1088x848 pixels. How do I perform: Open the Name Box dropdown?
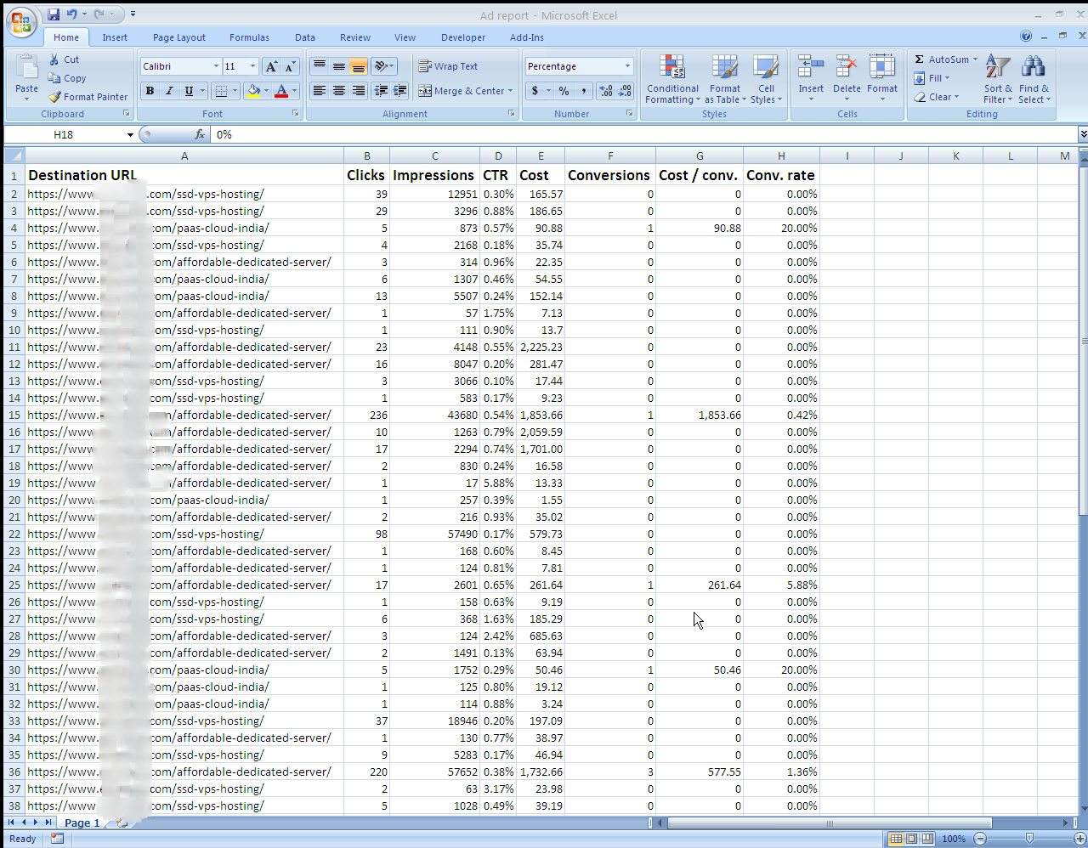click(x=130, y=134)
